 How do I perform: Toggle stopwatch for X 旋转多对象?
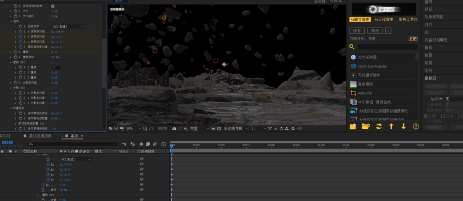pyautogui.click(x=21, y=32)
